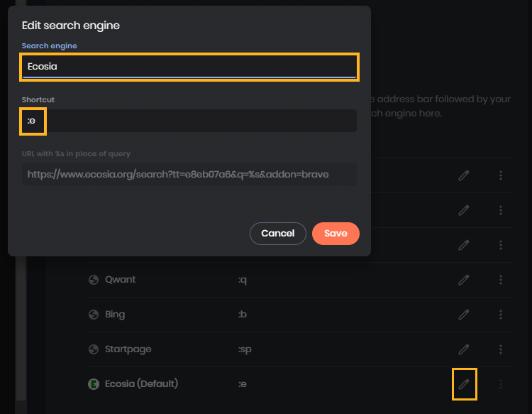Focus the Search engine name field containing Ecosia

[189, 67]
